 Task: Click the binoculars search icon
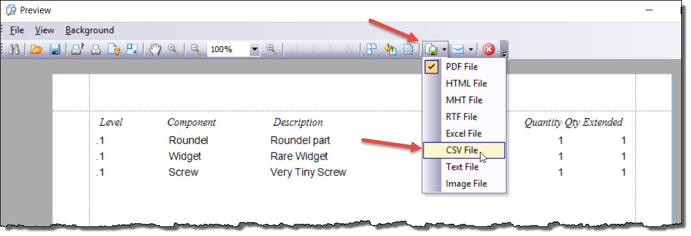pos(15,49)
